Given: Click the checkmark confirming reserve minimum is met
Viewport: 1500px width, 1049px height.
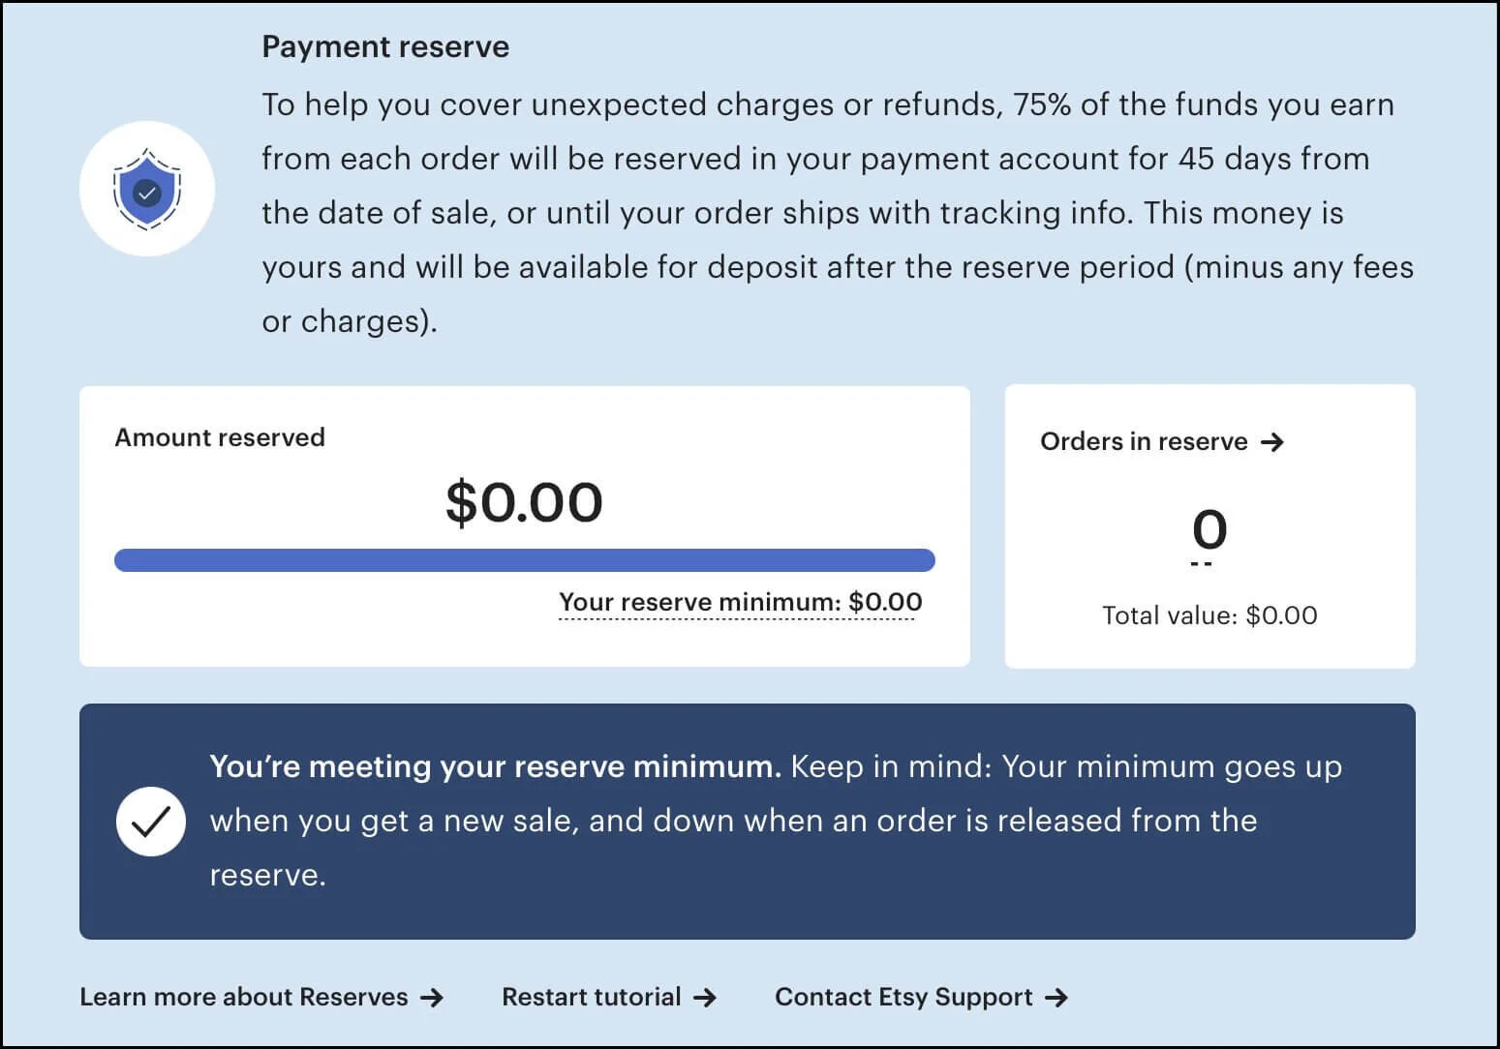Looking at the screenshot, I should [x=151, y=821].
